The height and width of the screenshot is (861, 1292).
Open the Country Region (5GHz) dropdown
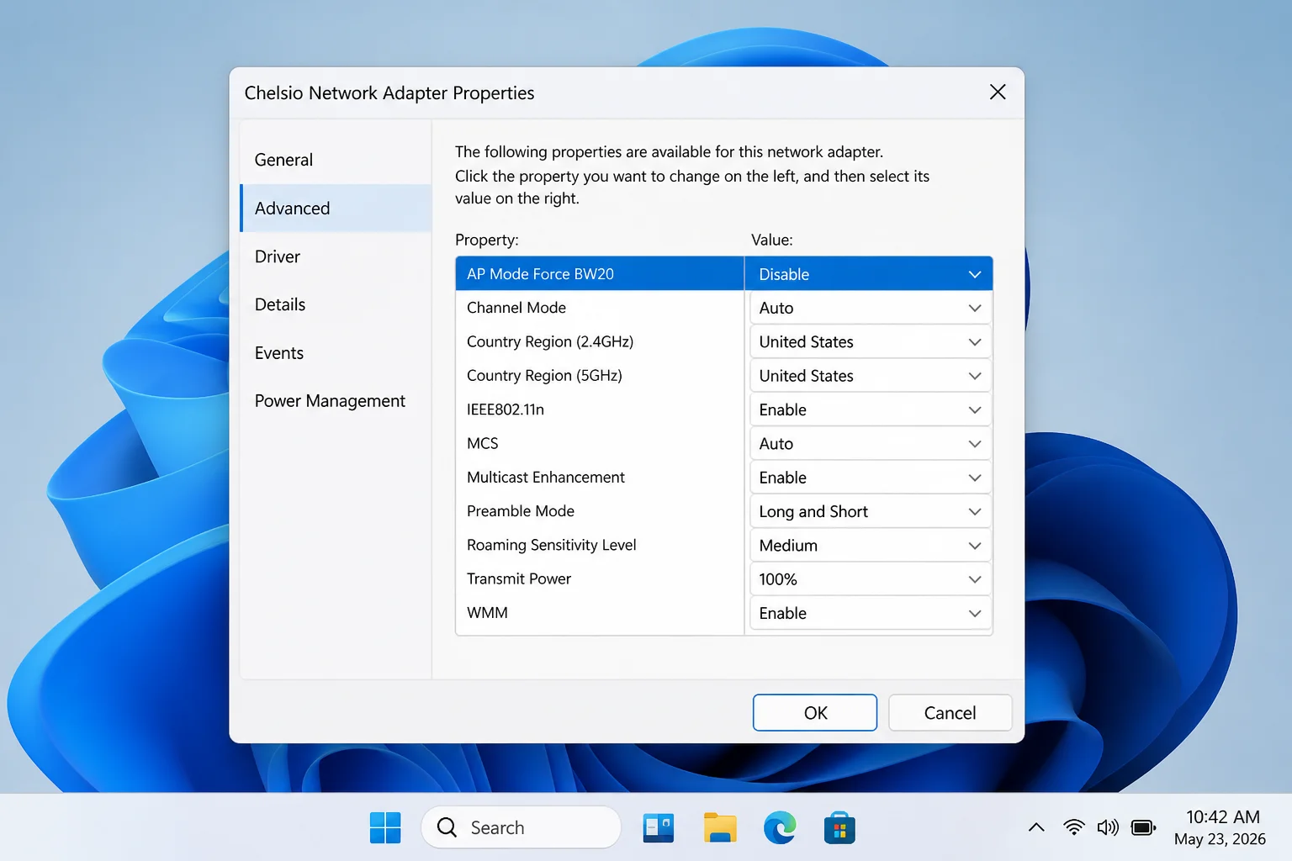870,376
